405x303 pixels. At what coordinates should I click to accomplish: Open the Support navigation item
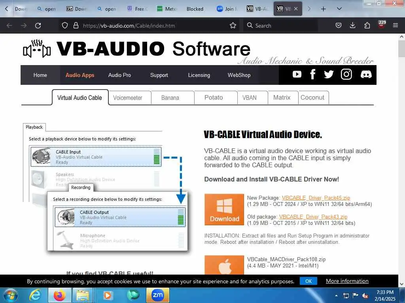click(x=159, y=75)
